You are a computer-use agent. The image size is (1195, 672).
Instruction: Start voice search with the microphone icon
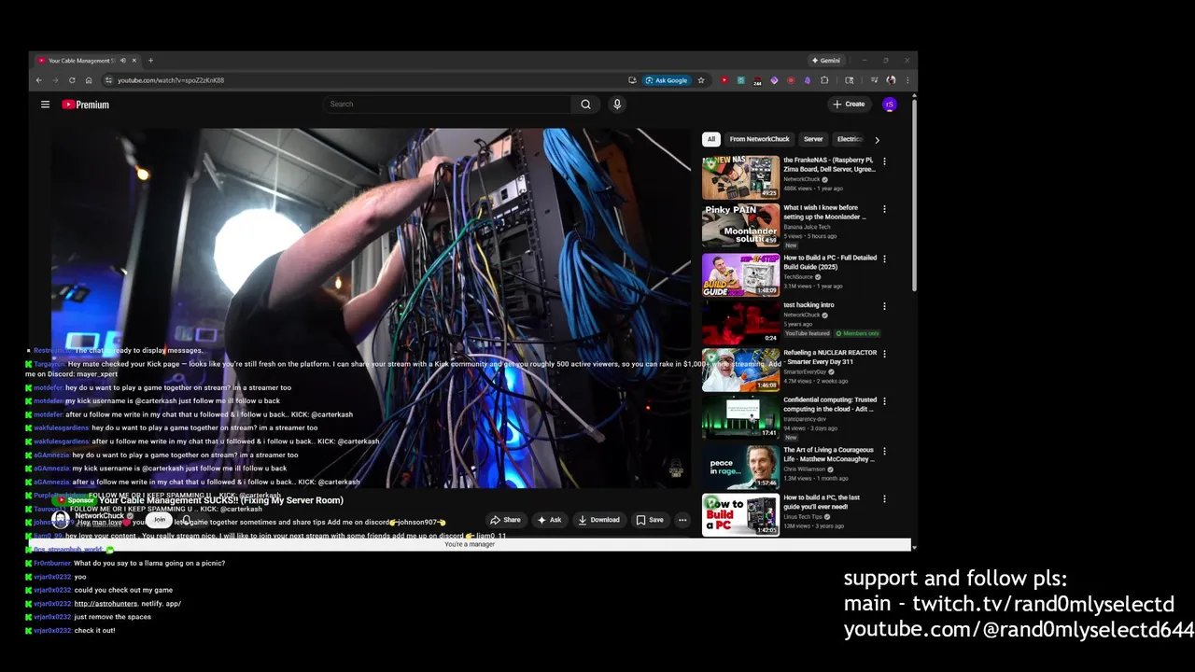(617, 104)
